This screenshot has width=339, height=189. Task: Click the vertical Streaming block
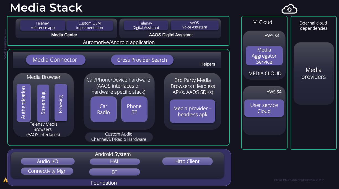click(x=43, y=103)
